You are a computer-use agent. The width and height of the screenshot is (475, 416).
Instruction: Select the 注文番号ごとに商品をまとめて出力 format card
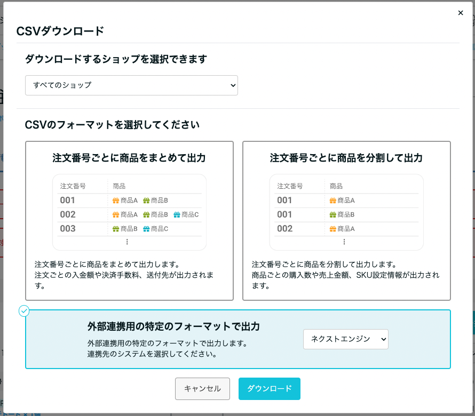[x=129, y=221]
